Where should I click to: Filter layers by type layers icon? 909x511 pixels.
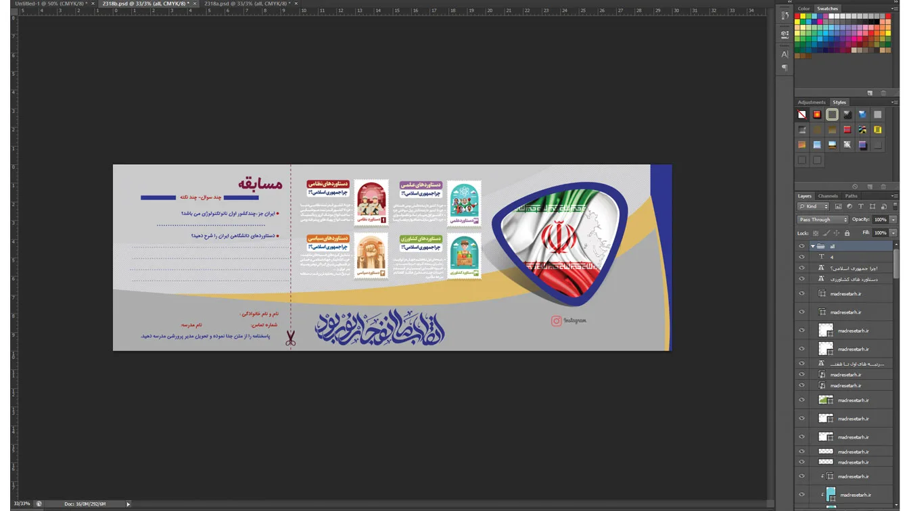pos(861,206)
